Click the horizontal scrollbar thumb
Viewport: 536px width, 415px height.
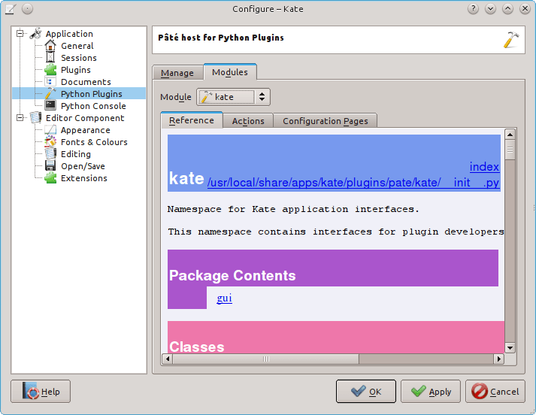pos(266,359)
